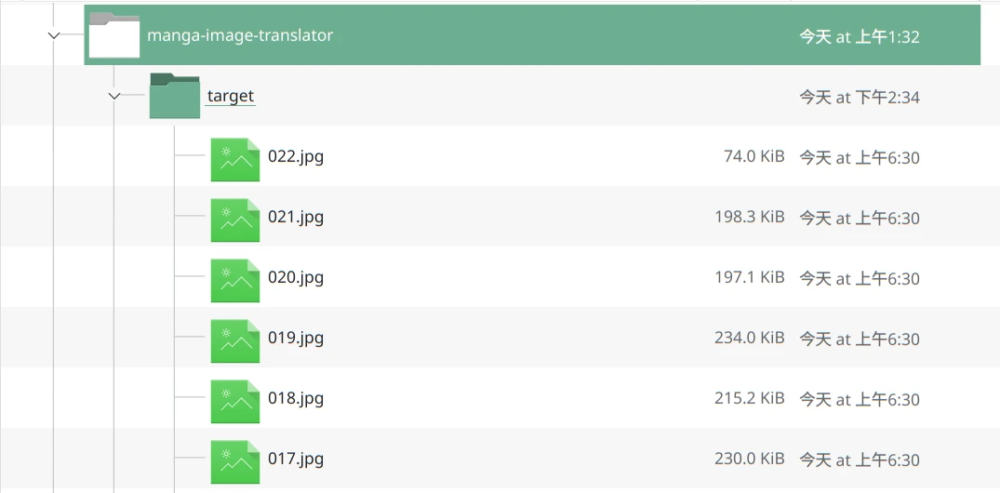Click the 215.2 KiB size entry

[x=749, y=399]
